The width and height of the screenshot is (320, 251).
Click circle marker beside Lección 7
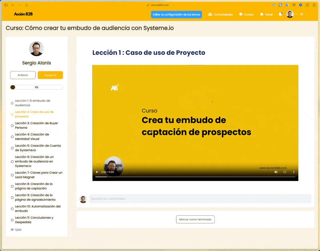coord(12,175)
